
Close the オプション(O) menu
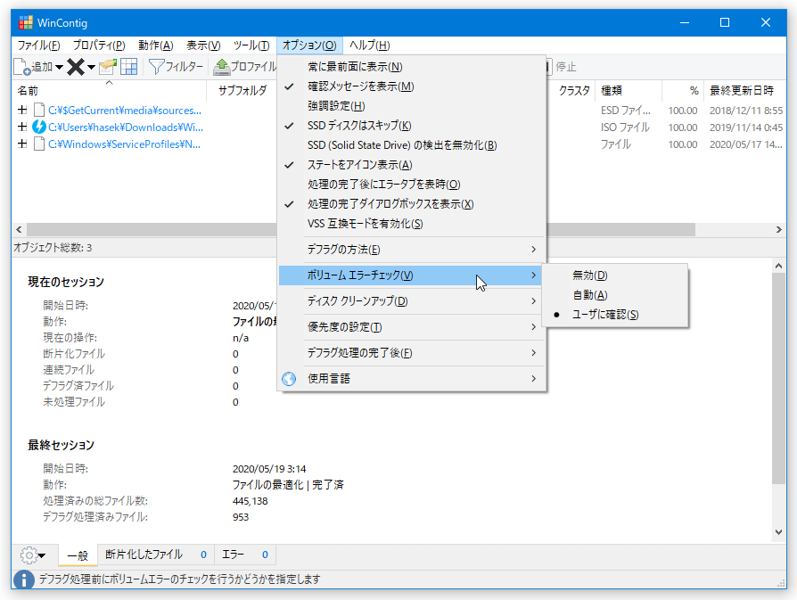pos(309,45)
